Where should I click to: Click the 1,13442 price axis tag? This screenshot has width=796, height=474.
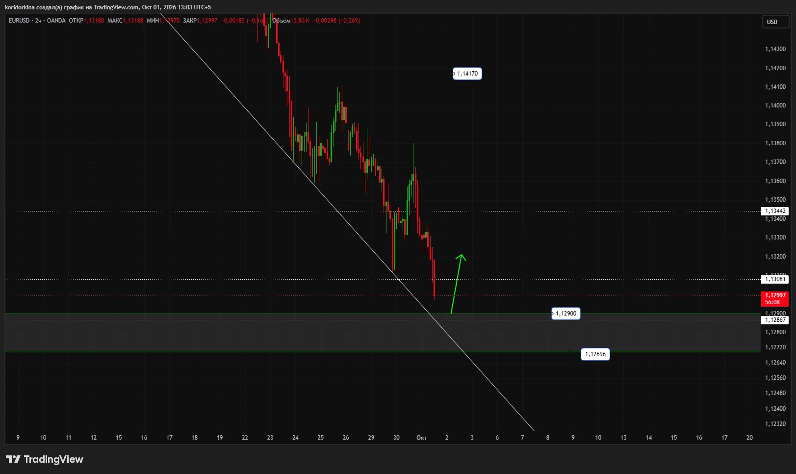[x=775, y=211]
